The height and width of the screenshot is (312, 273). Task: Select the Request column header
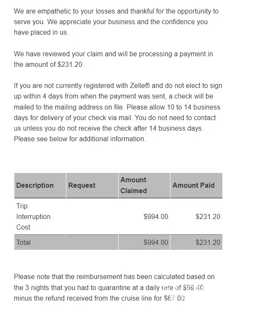click(82, 185)
